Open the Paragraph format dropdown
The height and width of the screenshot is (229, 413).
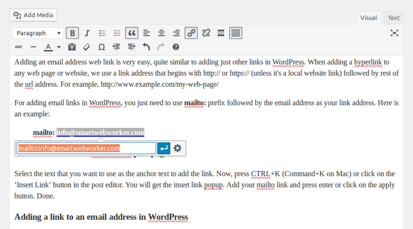[x=38, y=33]
